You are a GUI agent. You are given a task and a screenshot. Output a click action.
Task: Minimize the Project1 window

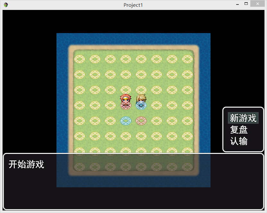tap(237, 4)
